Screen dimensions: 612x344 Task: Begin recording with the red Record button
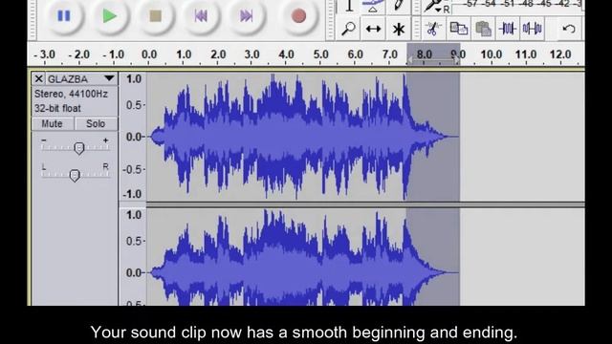click(298, 16)
